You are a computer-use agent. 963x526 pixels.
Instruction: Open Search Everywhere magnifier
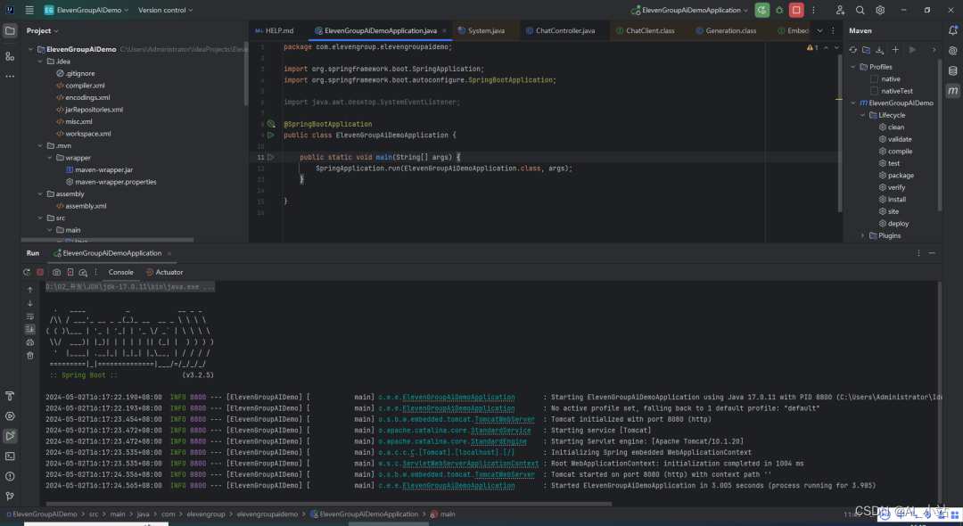[x=860, y=10]
